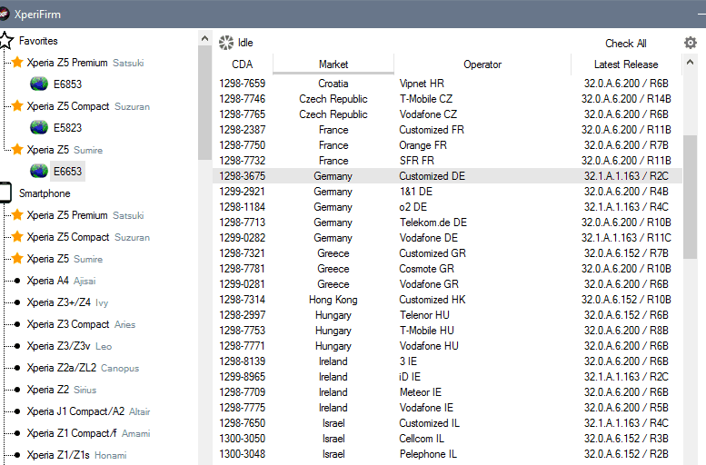Click the star beside Smartphone Xperia Z5 Compact
Image resolution: width=706 pixels, height=465 pixels.
[x=17, y=236]
